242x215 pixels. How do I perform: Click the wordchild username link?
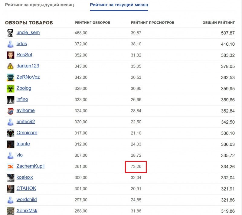(x=27, y=200)
